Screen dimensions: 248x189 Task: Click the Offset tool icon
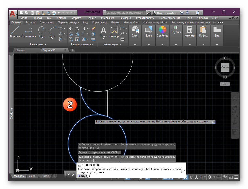[x=93, y=39]
